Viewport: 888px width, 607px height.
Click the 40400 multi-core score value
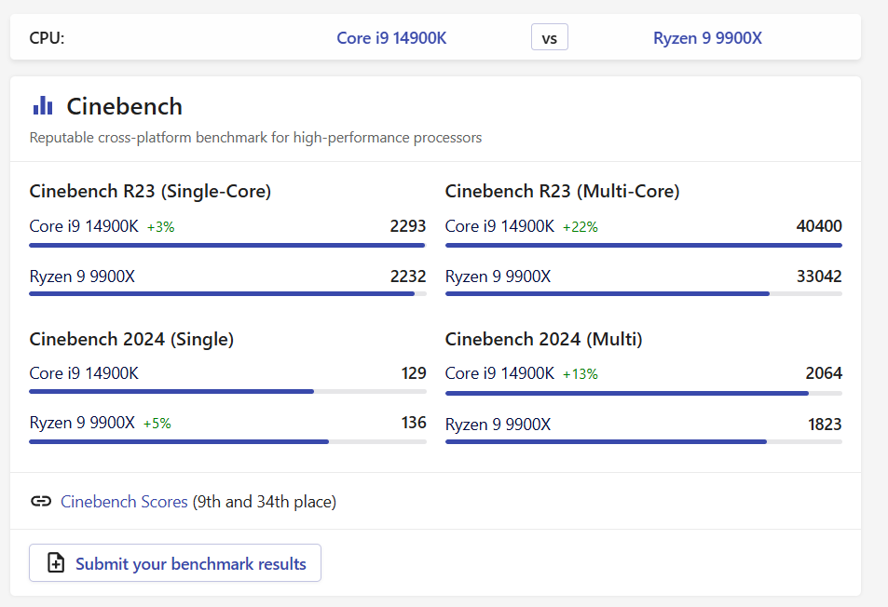coord(819,226)
